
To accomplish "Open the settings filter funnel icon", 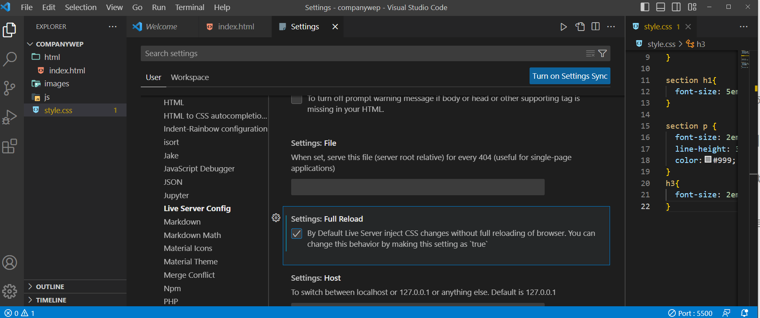I will click(602, 54).
